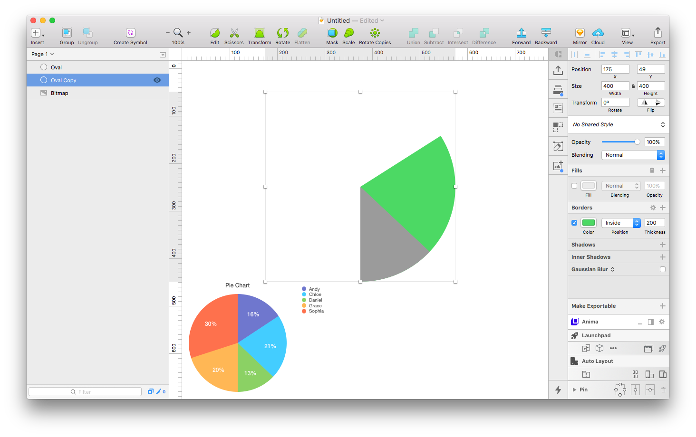
Task: Open the Page 1 dropdown
Action: tap(42, 54)
